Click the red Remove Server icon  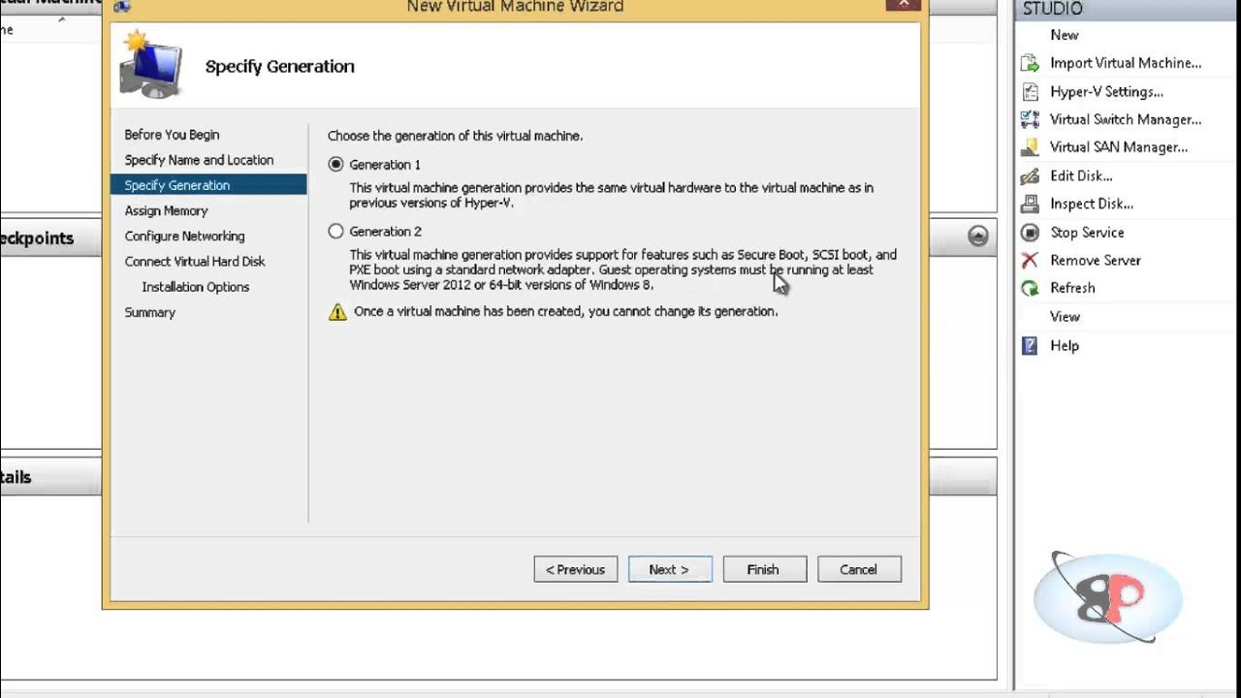point(1030,260)
